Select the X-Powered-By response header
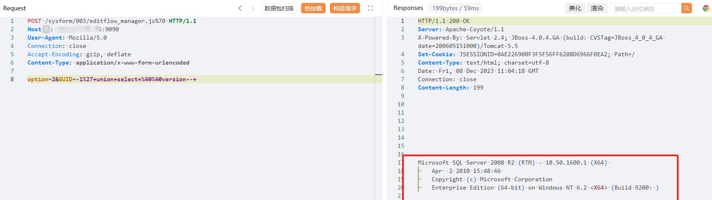This screenshot has width=712, height=200. (541, 42)
